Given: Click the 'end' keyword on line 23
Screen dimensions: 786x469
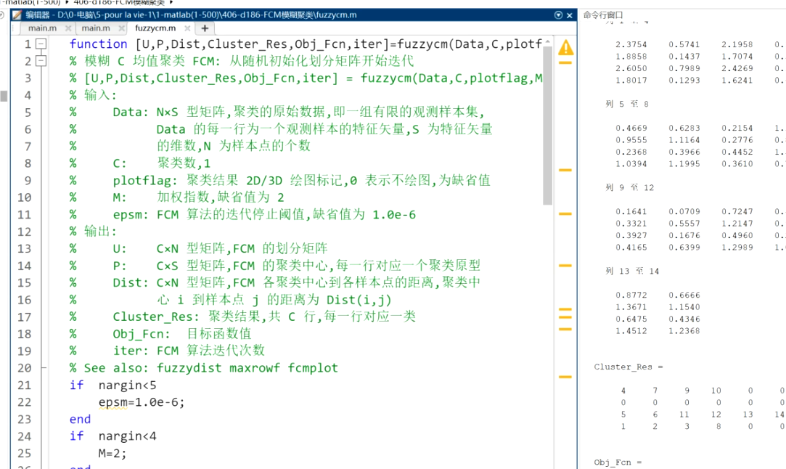Looking at the screenshot, I should [81, 420].
